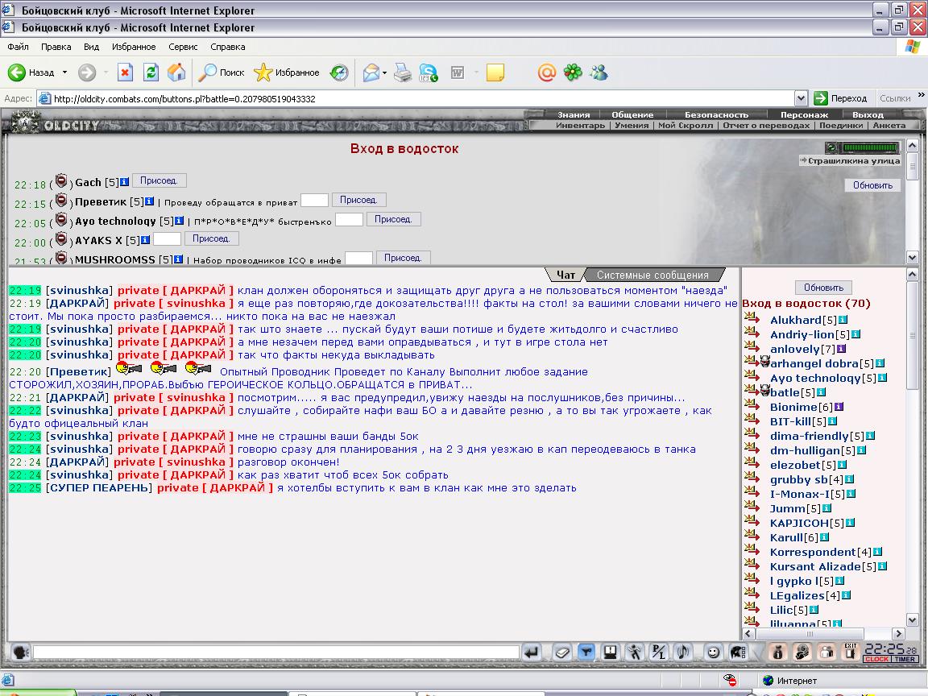Viewport: 928px width, 696px height.
Task: Open the Файл menu
Action: click(18, 47)
